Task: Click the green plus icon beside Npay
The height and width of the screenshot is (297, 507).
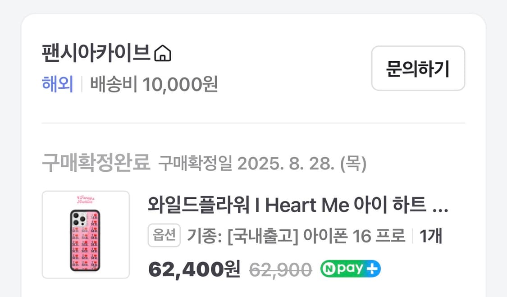Action: coord(372,268)
